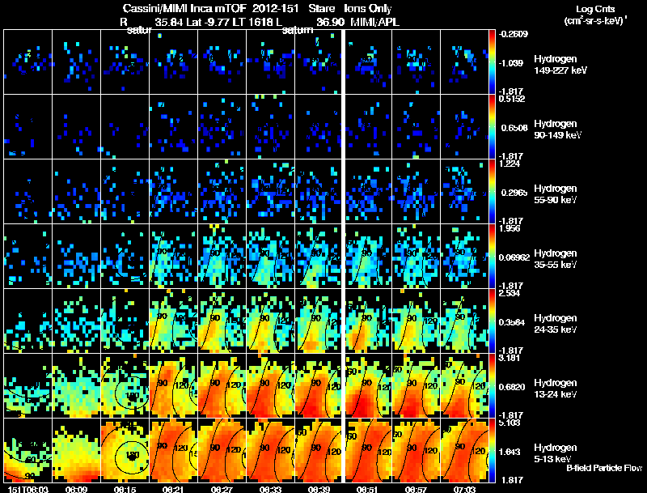Click the colorbar value '0.6820'

pos(513,387)
